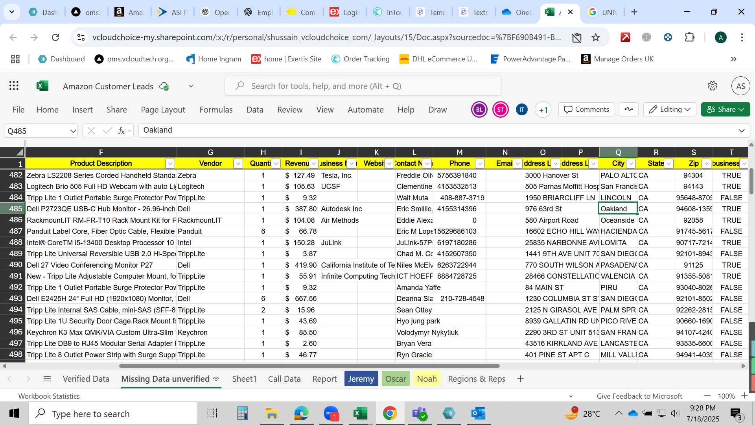Open Outlook from the Windows taskbar
The height and width of the screenshot is (425, 755).
tap(478, 414)
